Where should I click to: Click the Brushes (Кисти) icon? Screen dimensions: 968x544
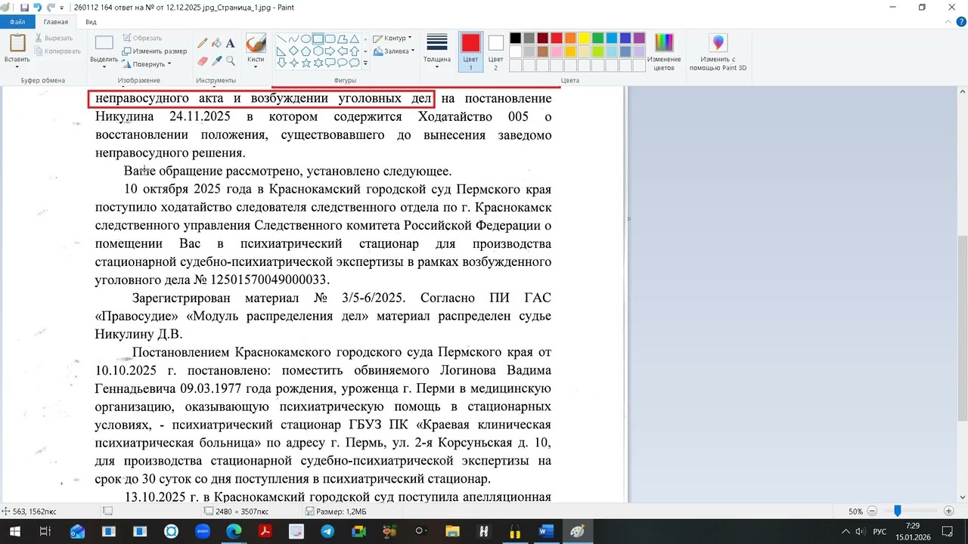256,43
